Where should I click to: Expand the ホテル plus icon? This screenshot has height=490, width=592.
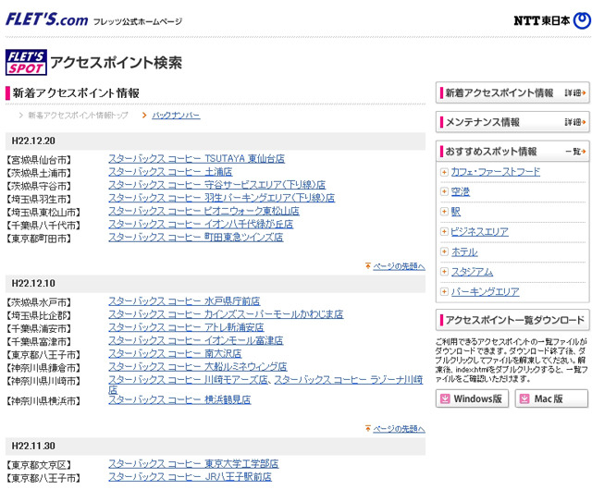point(444,251)
